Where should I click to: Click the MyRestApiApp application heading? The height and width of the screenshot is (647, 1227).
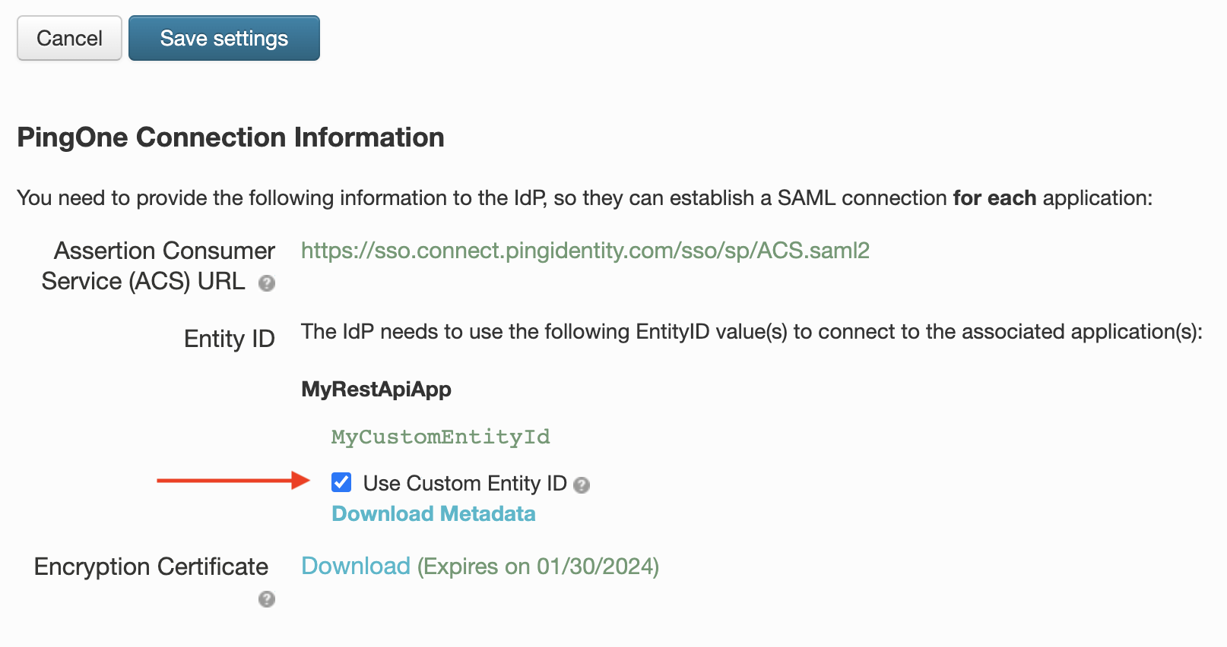tap(376, 389)
